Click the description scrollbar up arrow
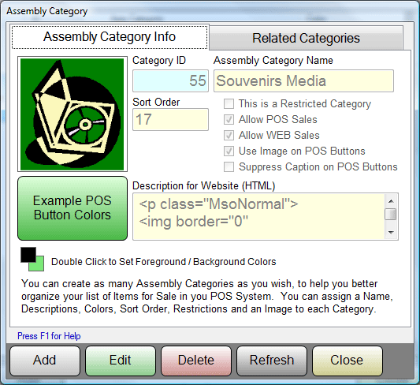 click(x=391, y=201)
